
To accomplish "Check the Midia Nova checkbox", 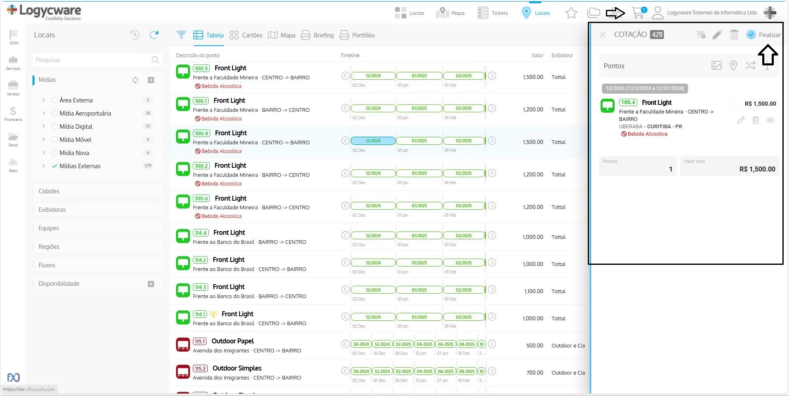I will click(x=54, y=153).
